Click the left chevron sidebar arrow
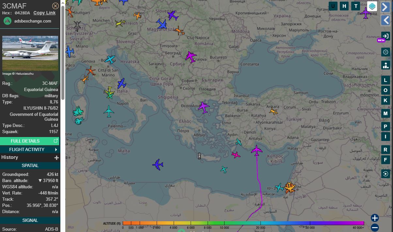 385,20
